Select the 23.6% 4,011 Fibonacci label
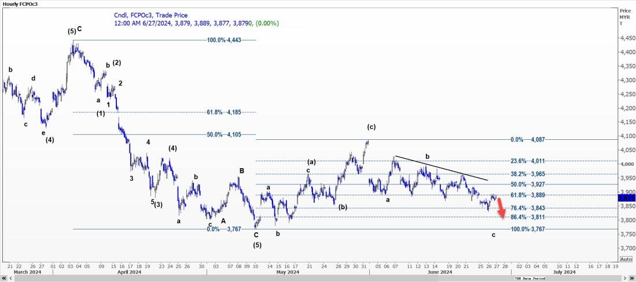Screen dimensions: 636x282 click(527, 161)
